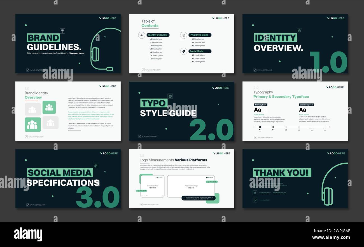Open the Brand Guidelines cover slide
The image size is (364, 247).
(68, 44)
